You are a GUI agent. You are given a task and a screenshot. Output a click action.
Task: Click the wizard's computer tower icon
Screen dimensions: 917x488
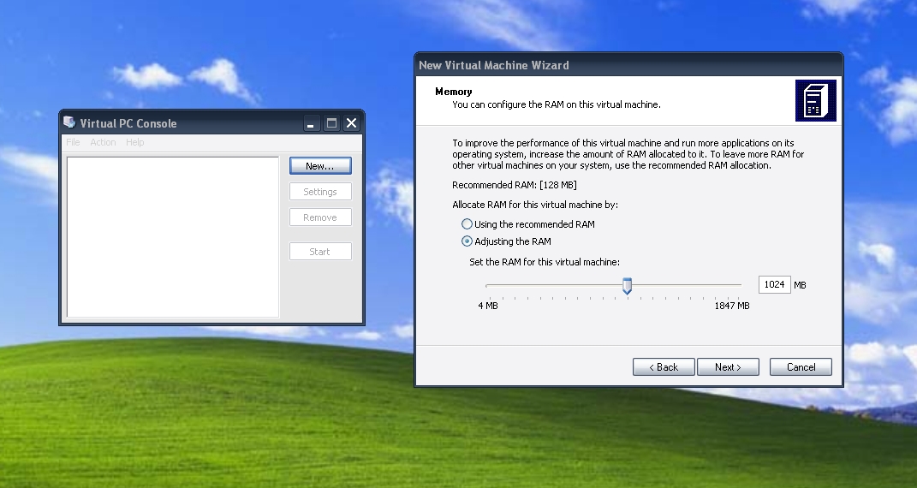(x=815, y=100)
